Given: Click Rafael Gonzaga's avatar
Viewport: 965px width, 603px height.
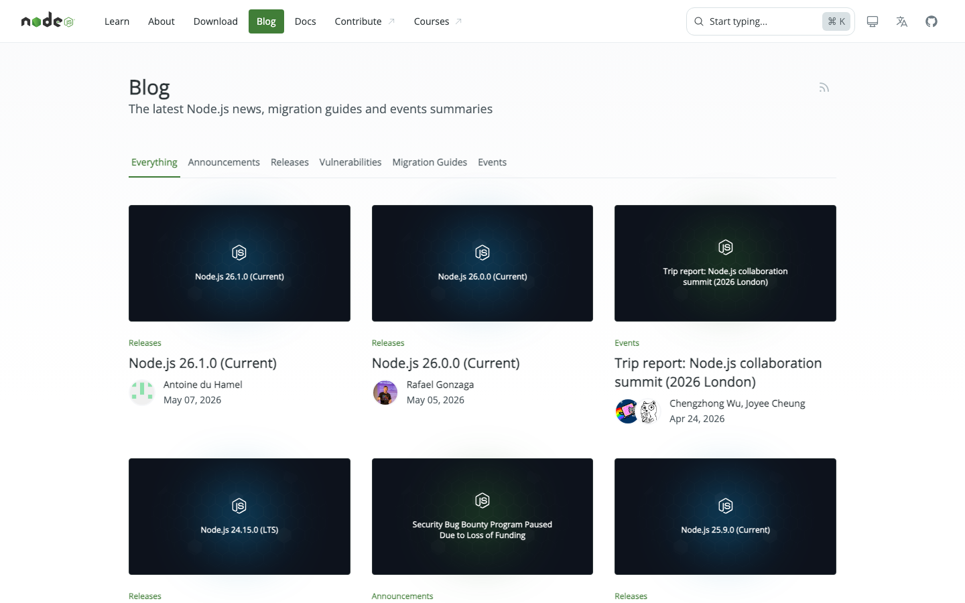Looking at the screenshot, I should (x=385, y=393).
